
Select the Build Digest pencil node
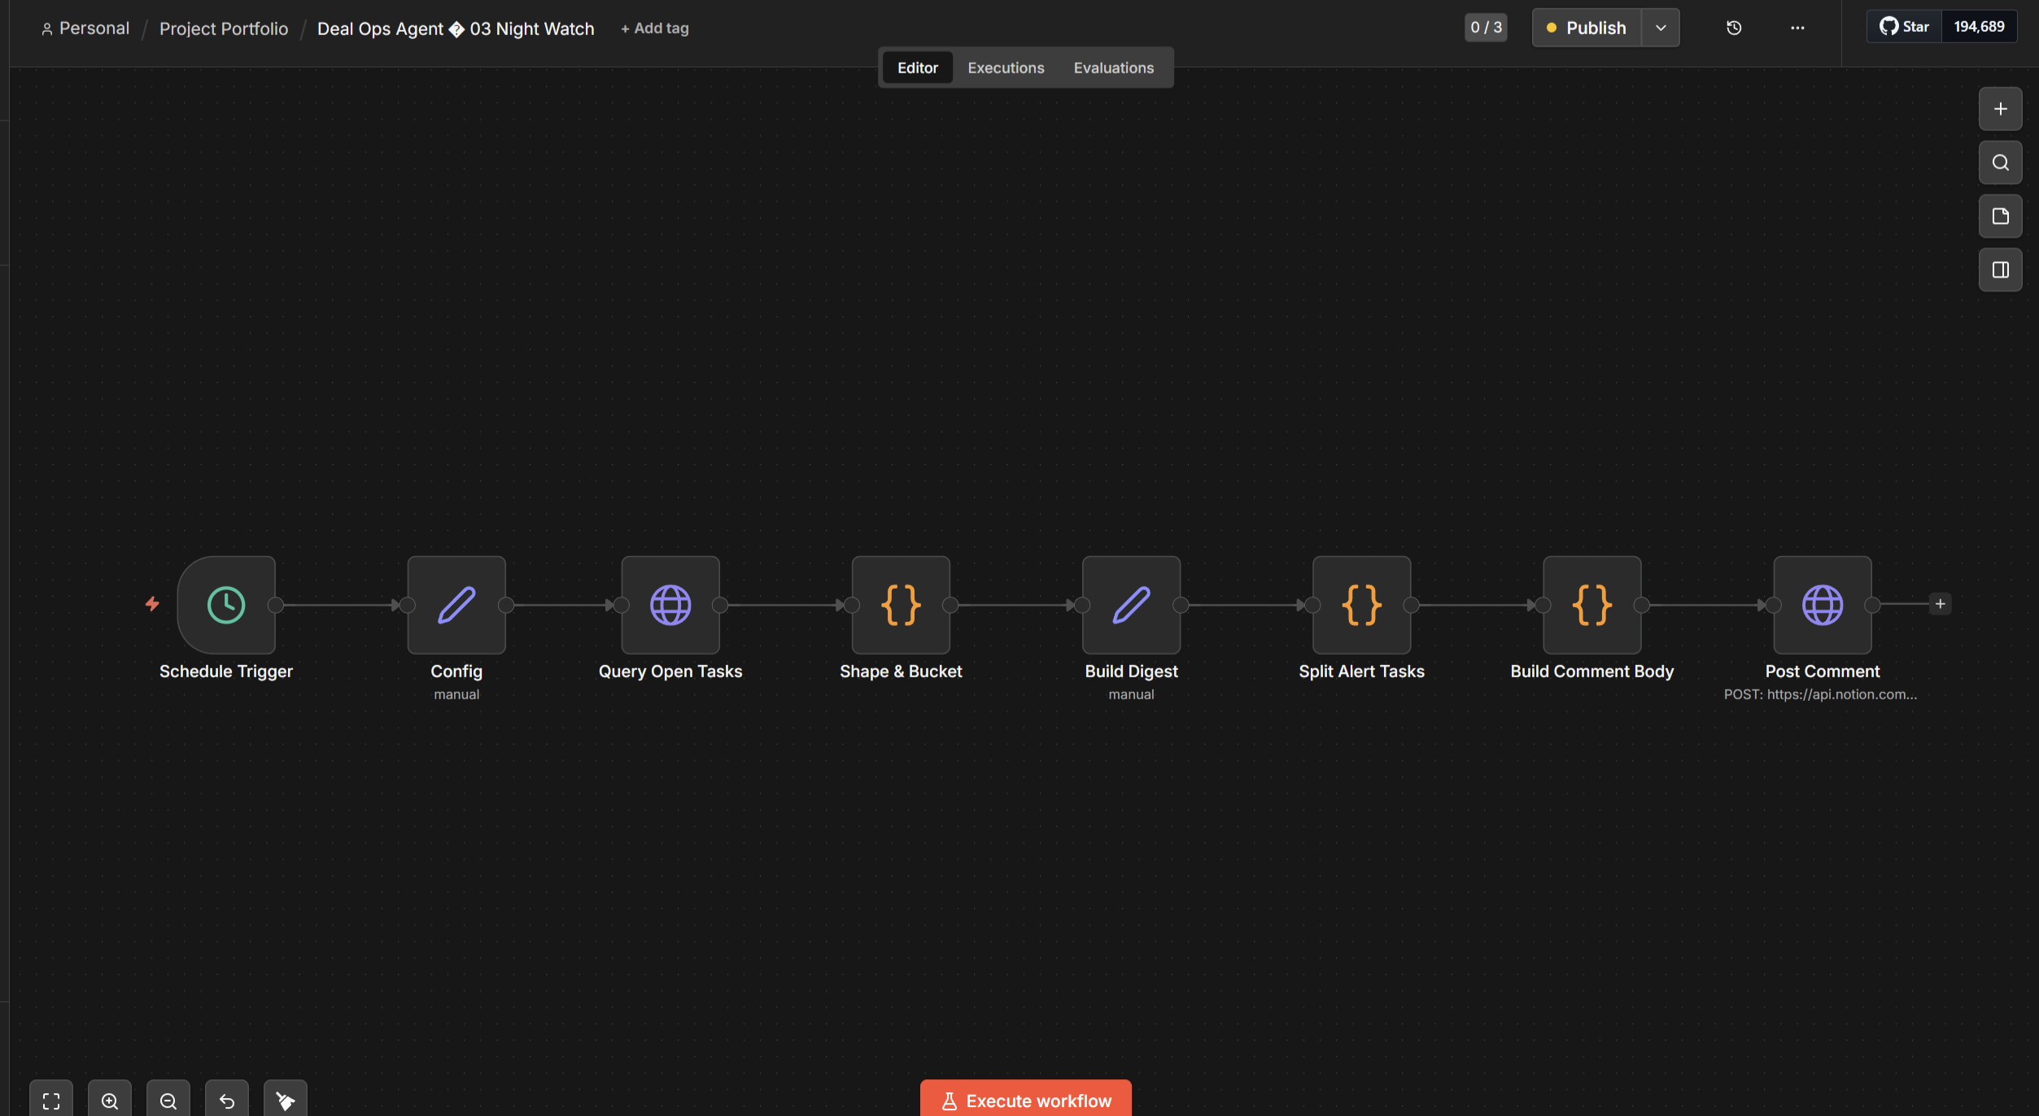(x=1131, y=605)
